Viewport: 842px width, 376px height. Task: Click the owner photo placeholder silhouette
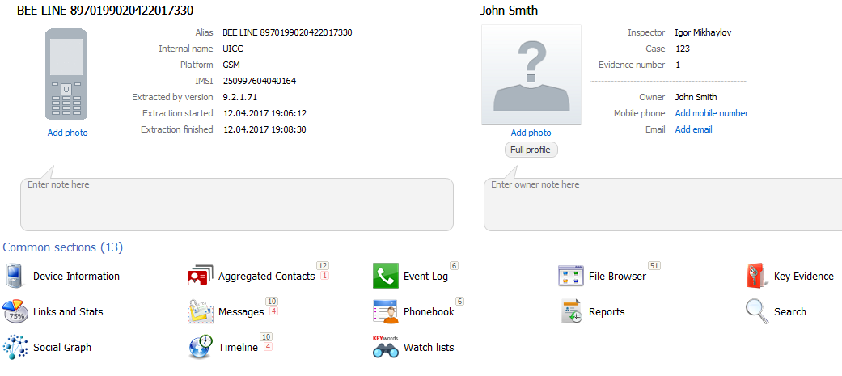[531, 74]
